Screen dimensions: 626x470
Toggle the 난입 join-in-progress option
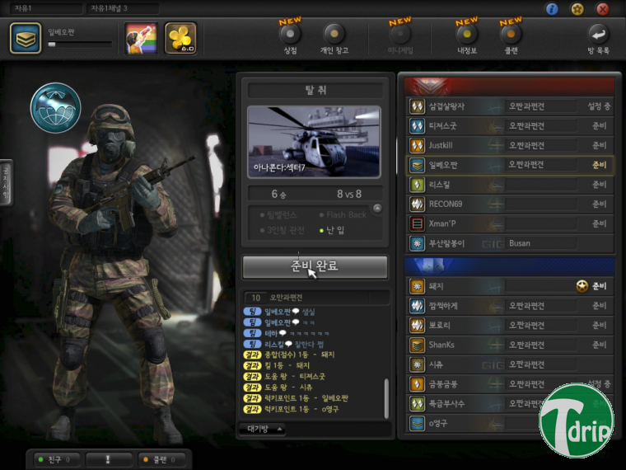pos(333,229)
